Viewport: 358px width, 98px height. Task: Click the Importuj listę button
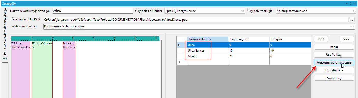click(x=334, y=70)
